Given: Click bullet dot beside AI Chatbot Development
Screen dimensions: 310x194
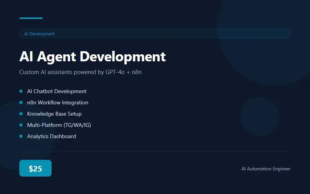Looking at the screenshot, I should 21,91.
